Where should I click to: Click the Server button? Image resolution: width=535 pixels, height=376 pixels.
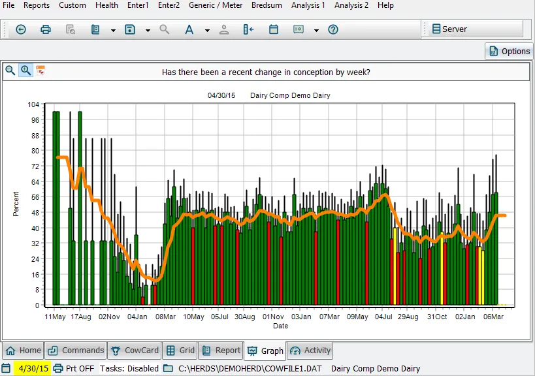click(476, 29)
